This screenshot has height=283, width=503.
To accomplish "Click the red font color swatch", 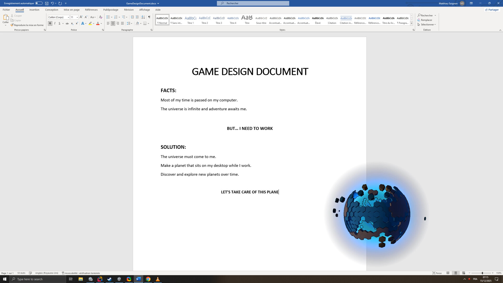I will [x=98, y=23].
